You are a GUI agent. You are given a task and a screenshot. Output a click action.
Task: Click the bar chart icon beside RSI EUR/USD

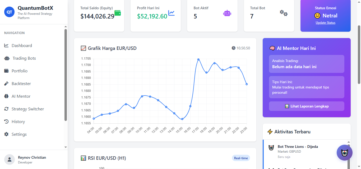(83, 158)
